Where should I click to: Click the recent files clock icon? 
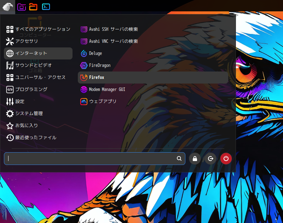pos(10,138)
